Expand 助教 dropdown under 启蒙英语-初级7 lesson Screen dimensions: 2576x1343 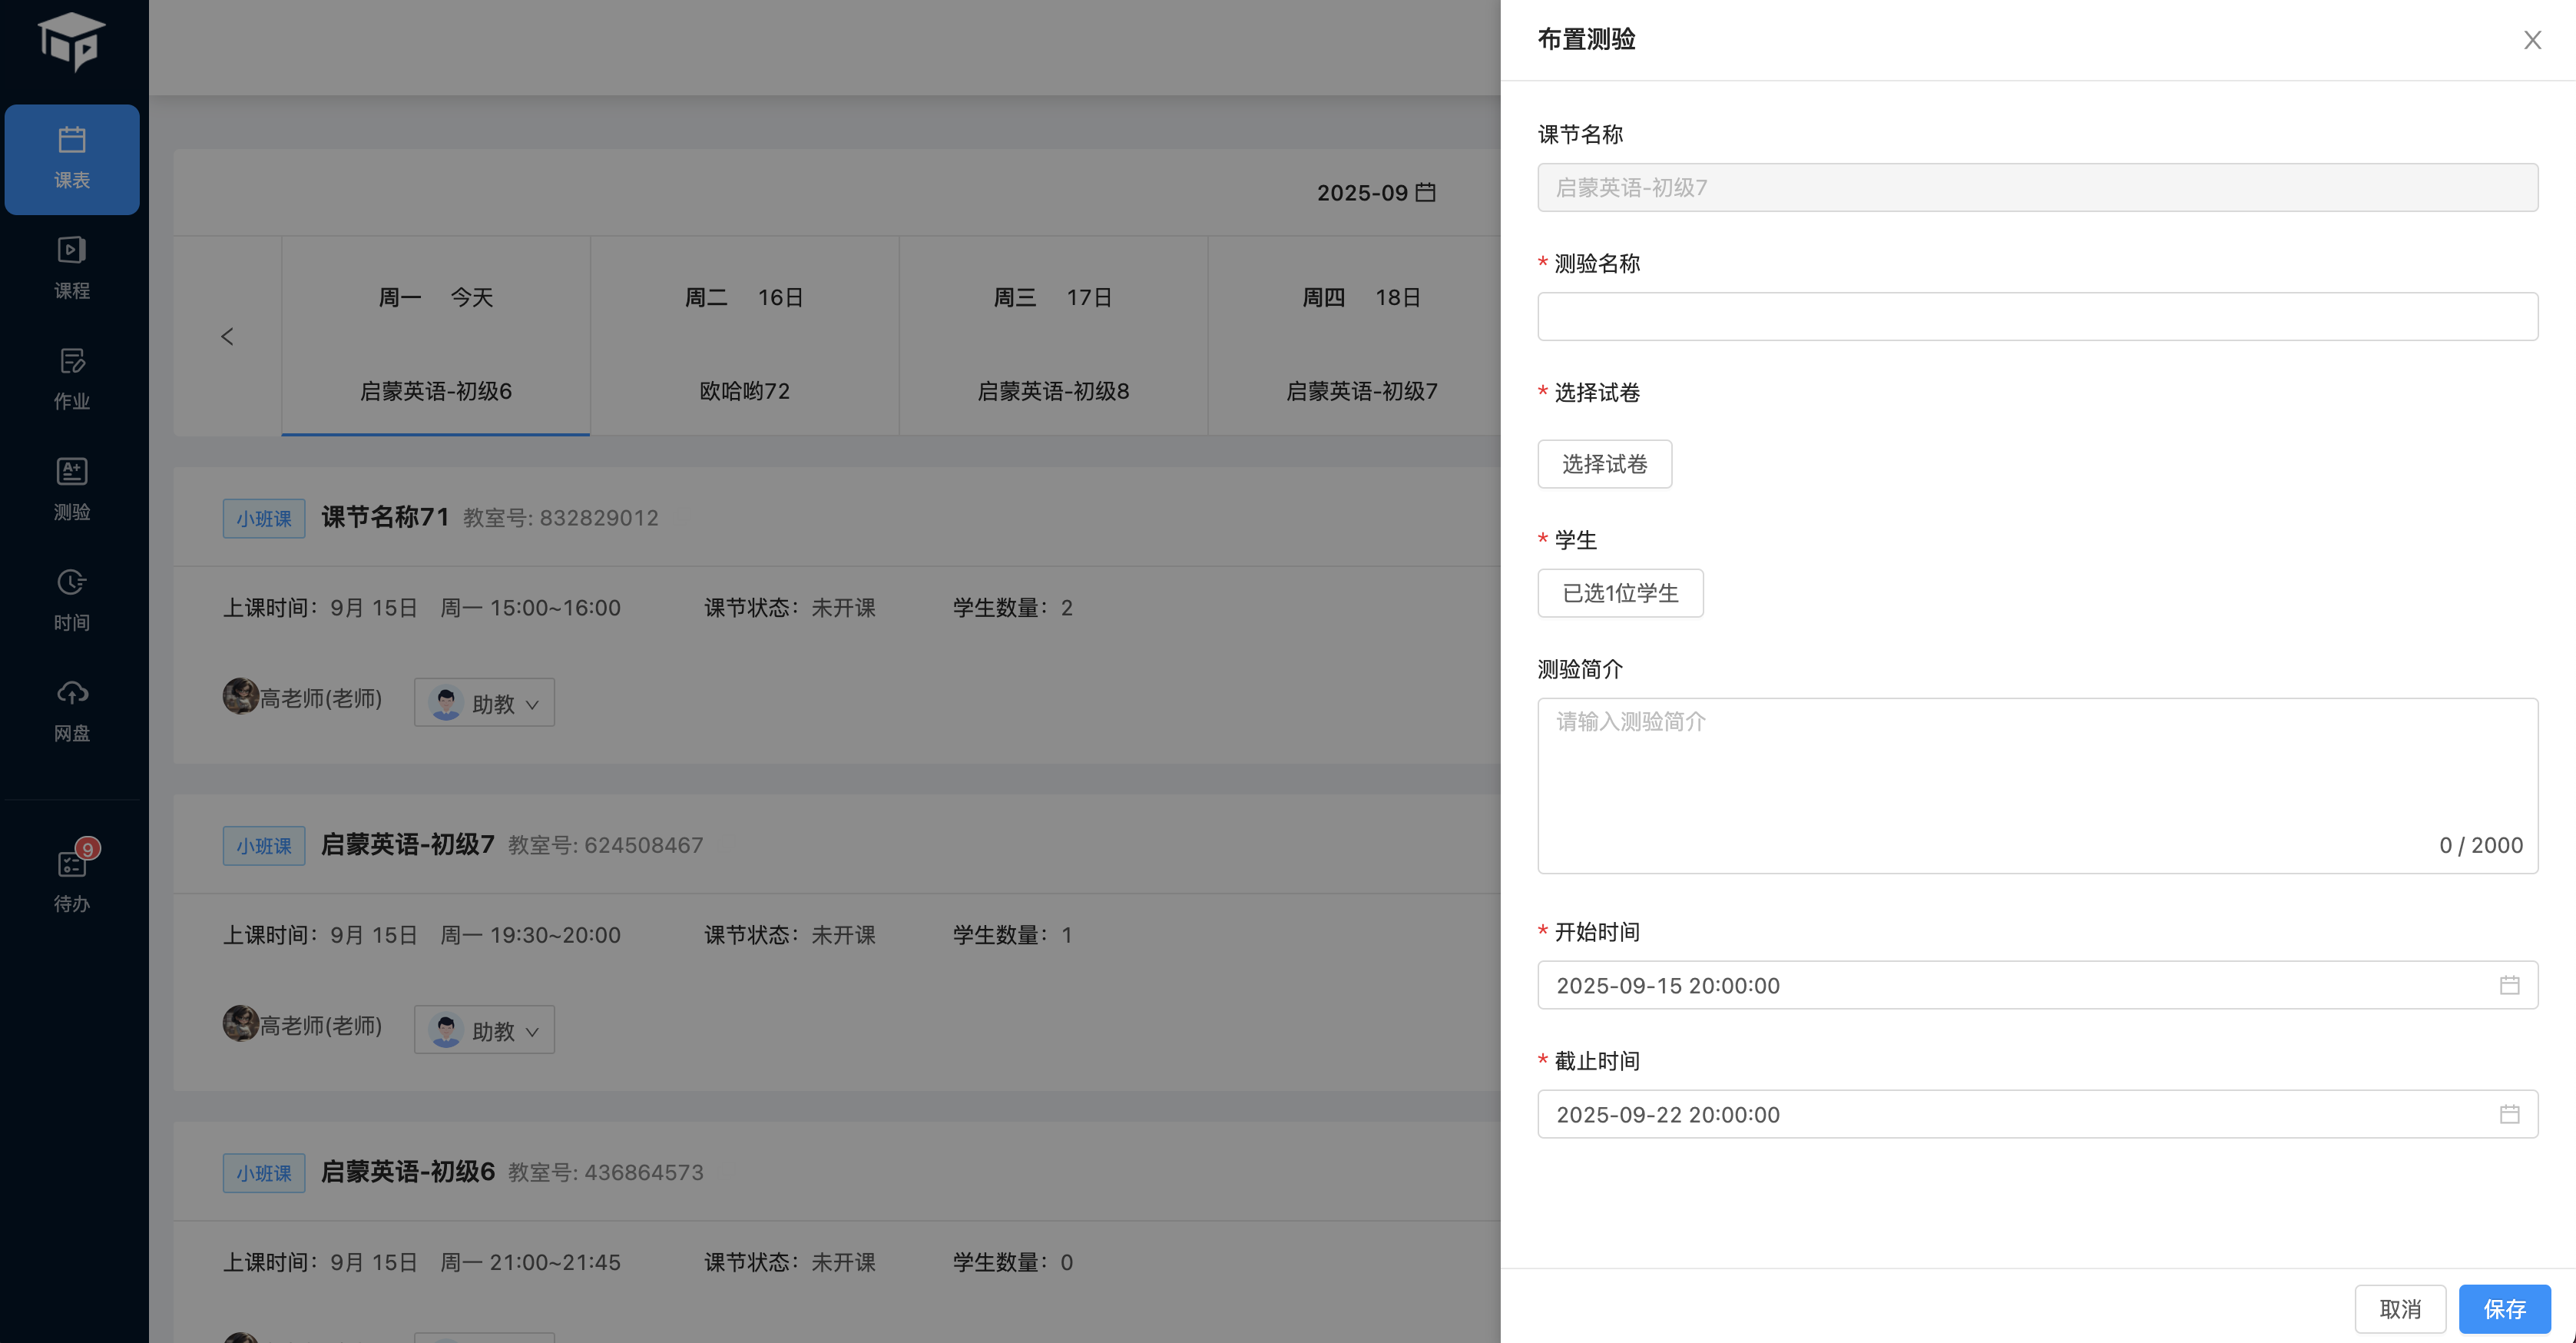[484, 1030]
